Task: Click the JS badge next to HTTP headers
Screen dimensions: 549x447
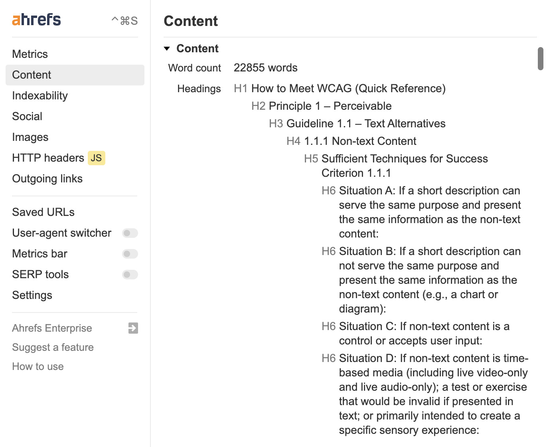Action: pyautogui.click(x=97, y=158)
